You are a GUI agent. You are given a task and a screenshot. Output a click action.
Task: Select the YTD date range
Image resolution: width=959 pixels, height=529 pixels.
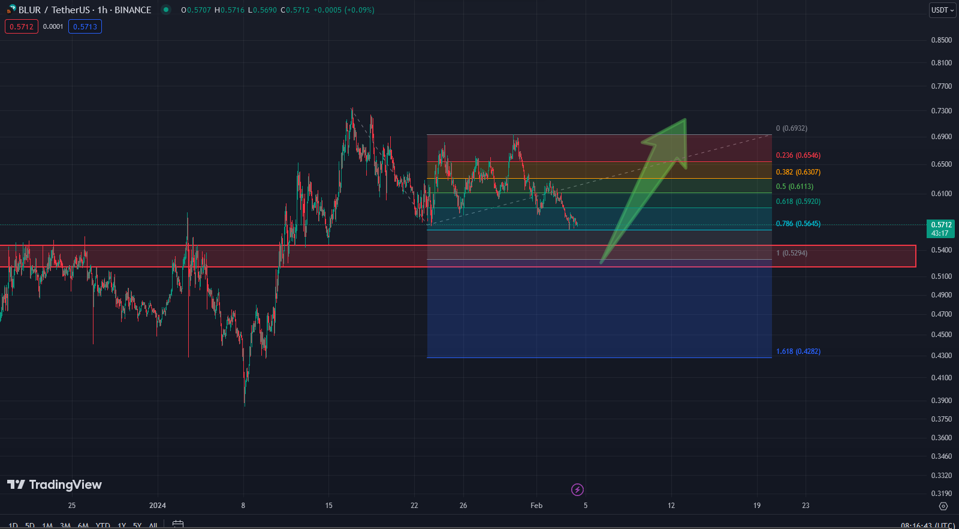(x=103, y=525)
